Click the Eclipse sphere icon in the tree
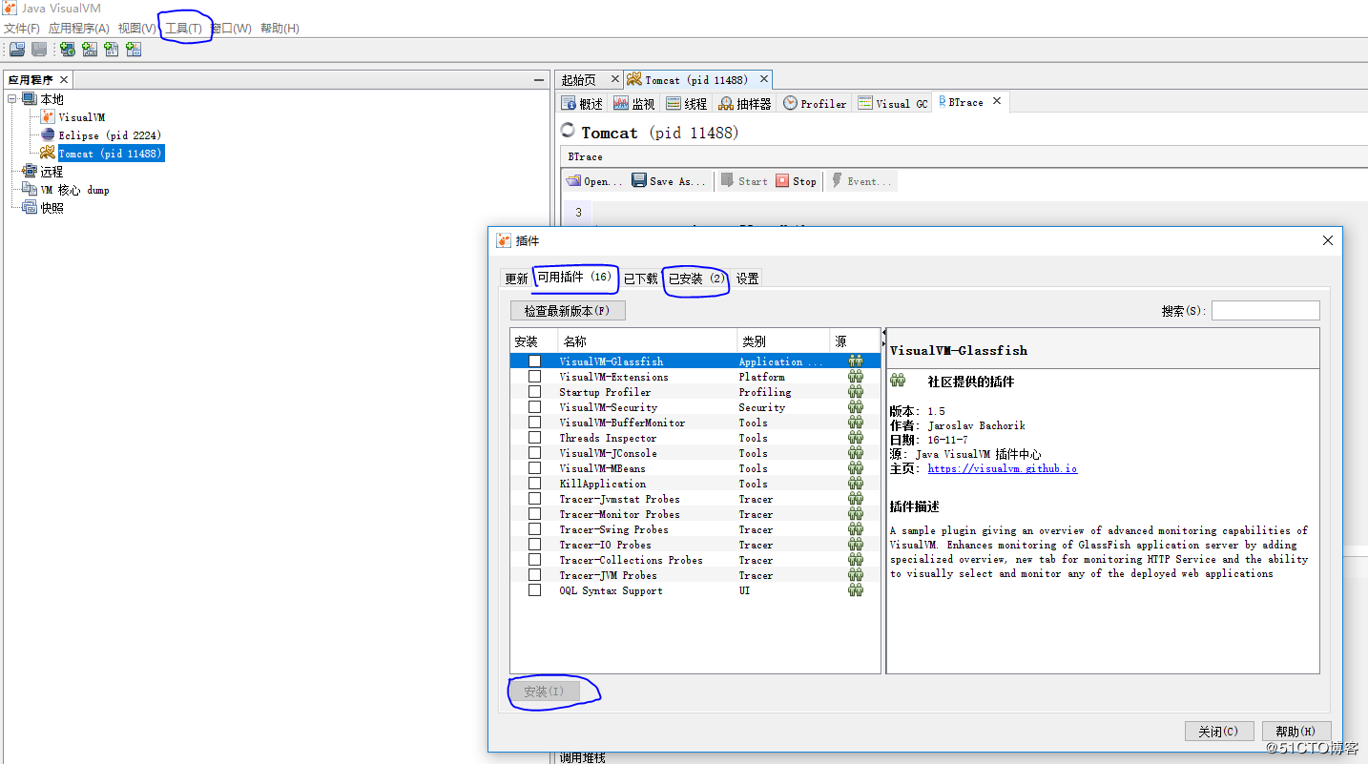 48,134
